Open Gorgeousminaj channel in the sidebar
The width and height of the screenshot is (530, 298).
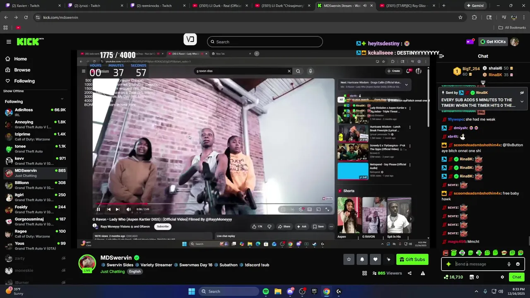tap(35, 221)
